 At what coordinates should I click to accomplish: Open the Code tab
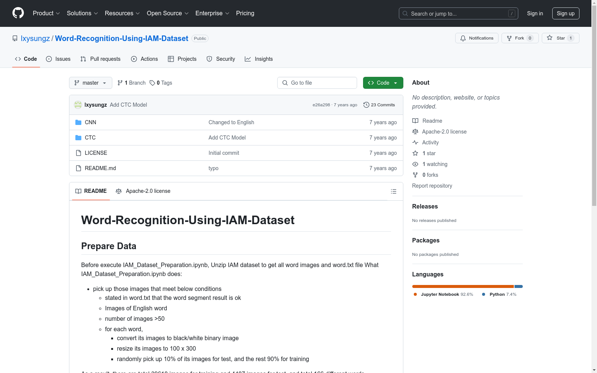(x=26, y=59)
